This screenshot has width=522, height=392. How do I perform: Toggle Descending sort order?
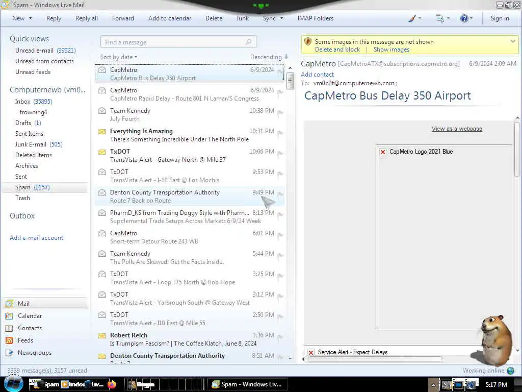coord(269,57)
